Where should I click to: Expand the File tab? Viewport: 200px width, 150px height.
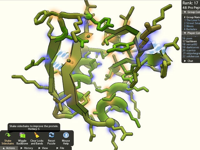pyautogui.click(x=60, y=148)
